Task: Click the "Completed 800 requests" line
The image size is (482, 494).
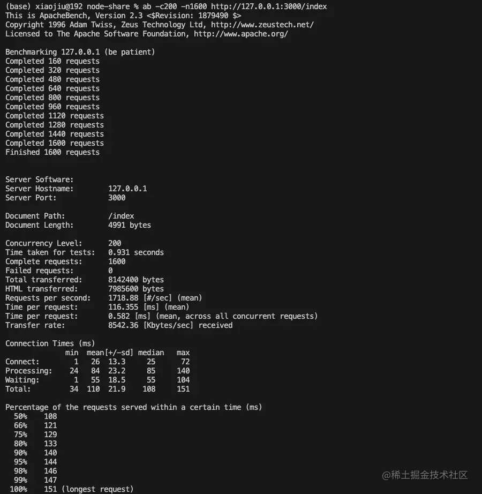Action: (52, 98)
